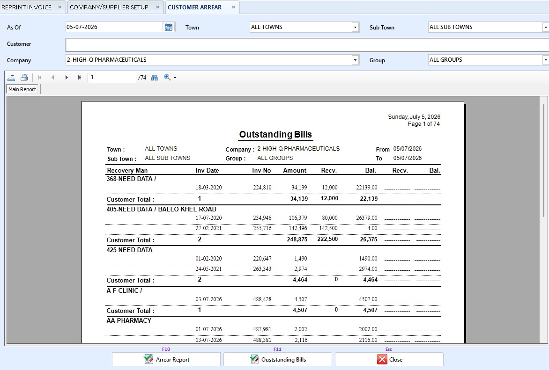
Task: Click the Inv No column header
Action: click(x=261, y=170)
